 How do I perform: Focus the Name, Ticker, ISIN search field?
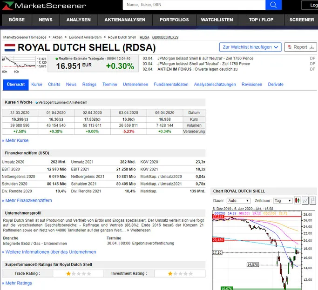[194, 5]
